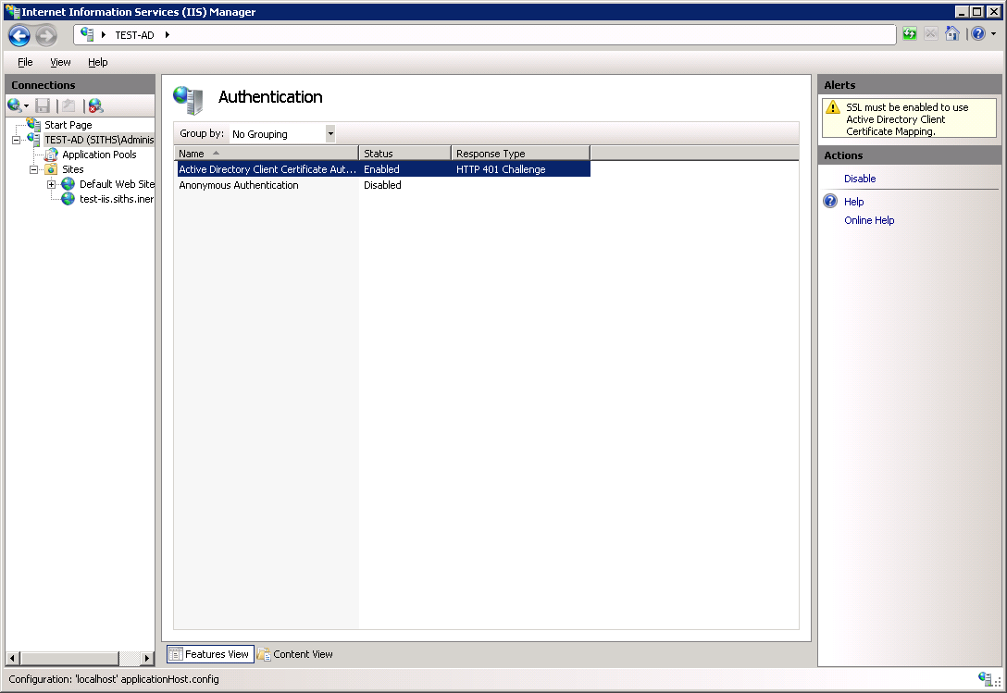Sort by the Status column header
Screen dimensions: 1007x693
(x=405, y=154)
